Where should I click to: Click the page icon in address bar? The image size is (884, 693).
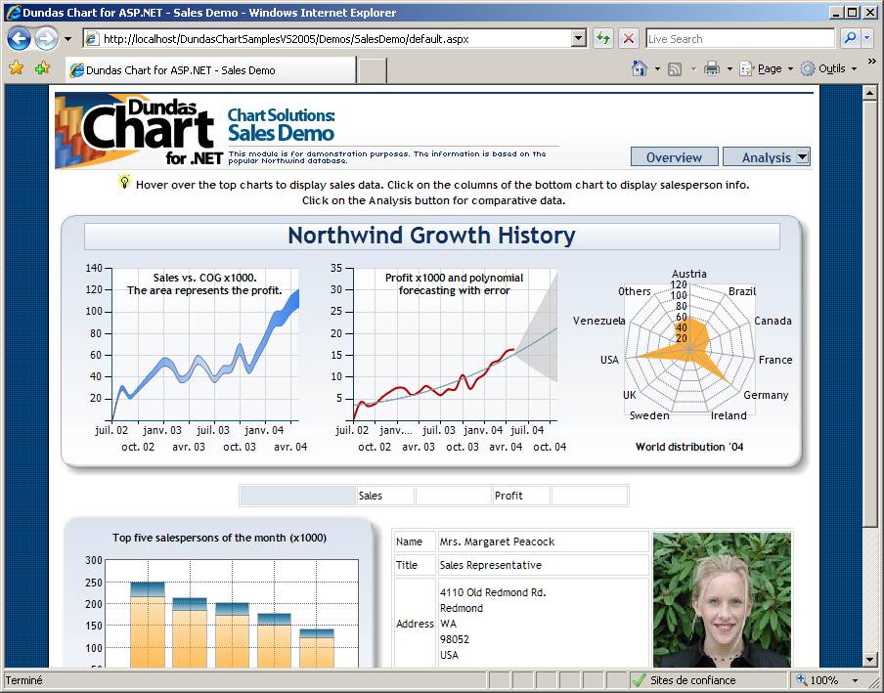(92, 39)
